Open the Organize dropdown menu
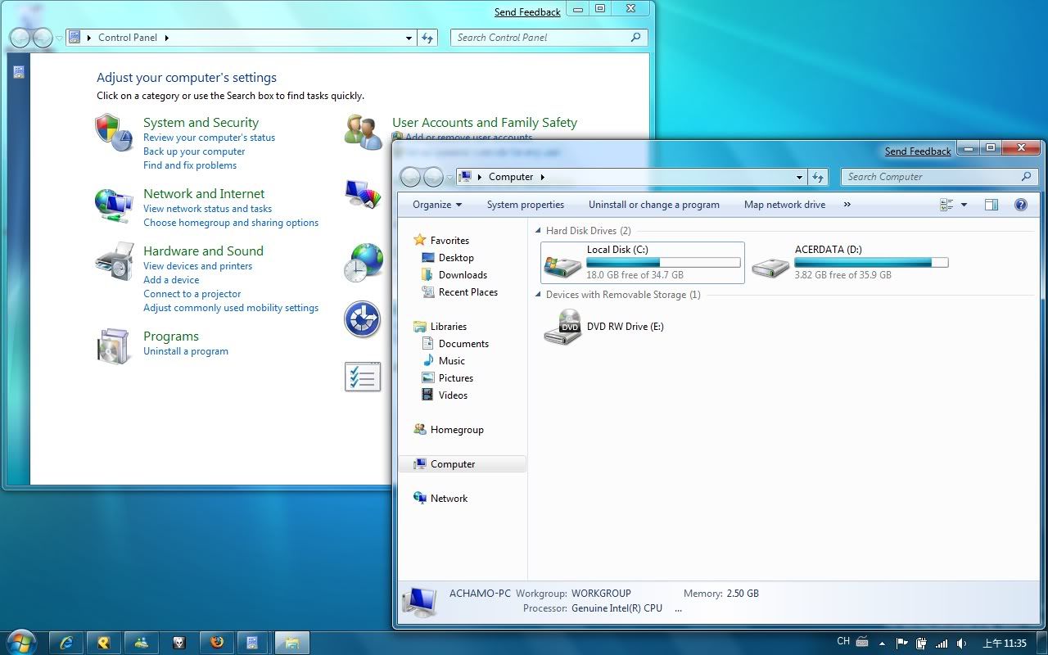This screenshot has height=655, width=1048. pos(437,205)
